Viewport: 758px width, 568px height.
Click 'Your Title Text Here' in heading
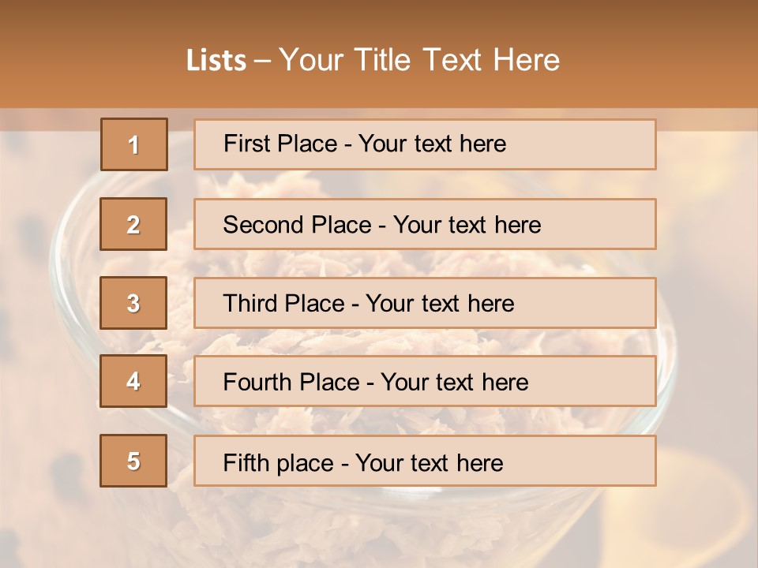(419, 61)
